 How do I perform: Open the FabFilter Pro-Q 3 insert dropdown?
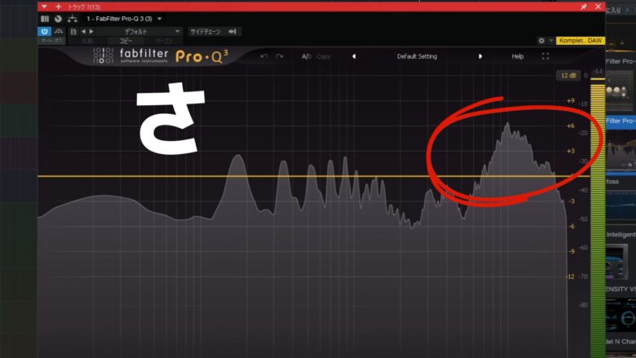(x=160, y=19)
